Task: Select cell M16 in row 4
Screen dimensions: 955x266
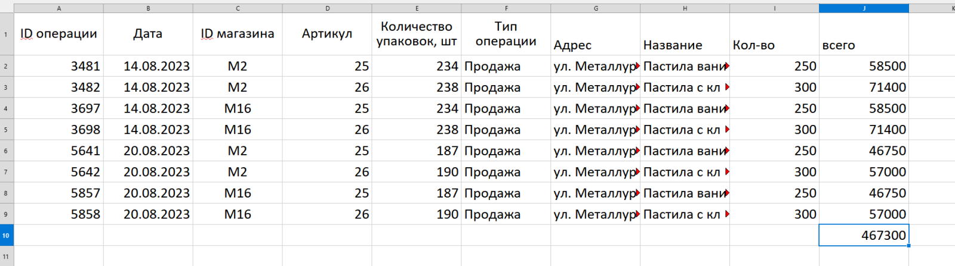Action: point(238,108)
